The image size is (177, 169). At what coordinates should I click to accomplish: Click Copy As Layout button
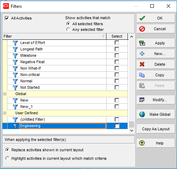pos(156,129)
